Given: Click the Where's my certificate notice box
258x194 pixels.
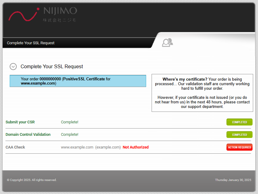Looking at the screenshot, I should 202,93.
